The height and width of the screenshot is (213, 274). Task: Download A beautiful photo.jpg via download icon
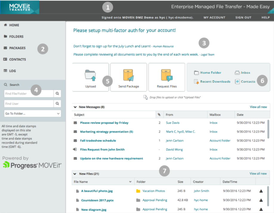tap(261, 191)
